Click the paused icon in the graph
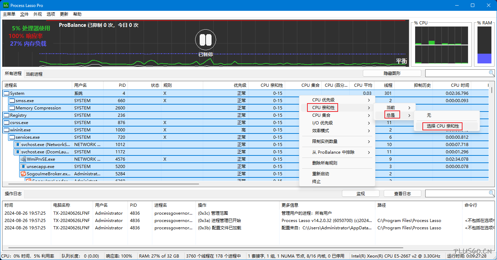Image resolution: width=497 pixels, height=260 pixels. (205, 40)
